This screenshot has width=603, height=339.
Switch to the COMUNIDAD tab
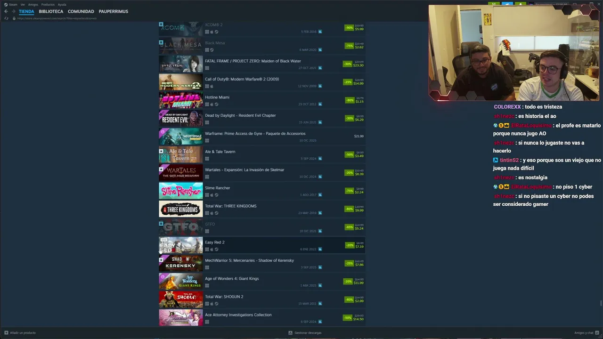pos(81,11)
